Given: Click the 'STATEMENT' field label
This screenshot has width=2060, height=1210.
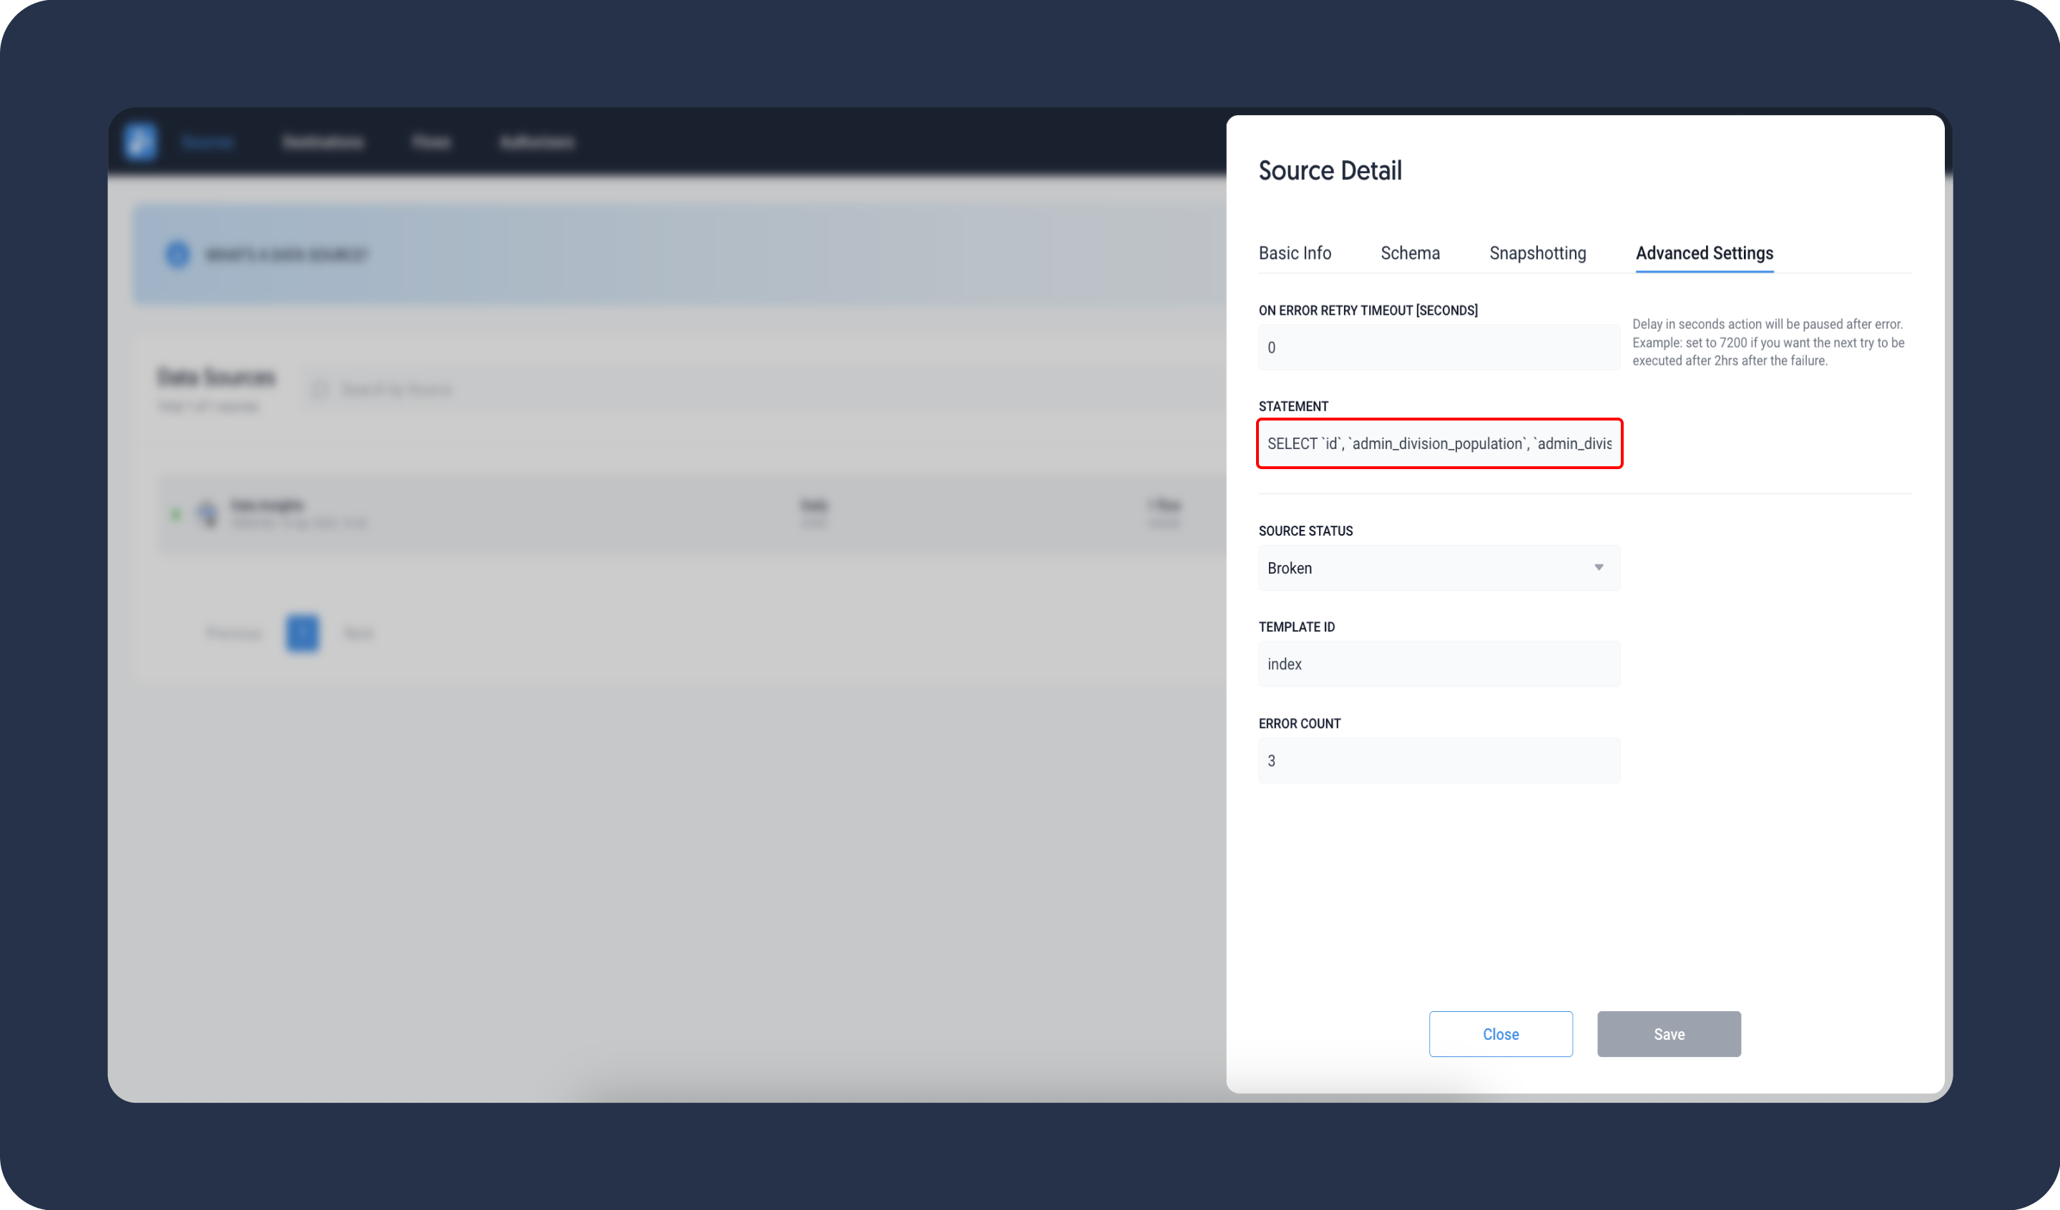Looking at the screenshot, I should point(1293,406).
